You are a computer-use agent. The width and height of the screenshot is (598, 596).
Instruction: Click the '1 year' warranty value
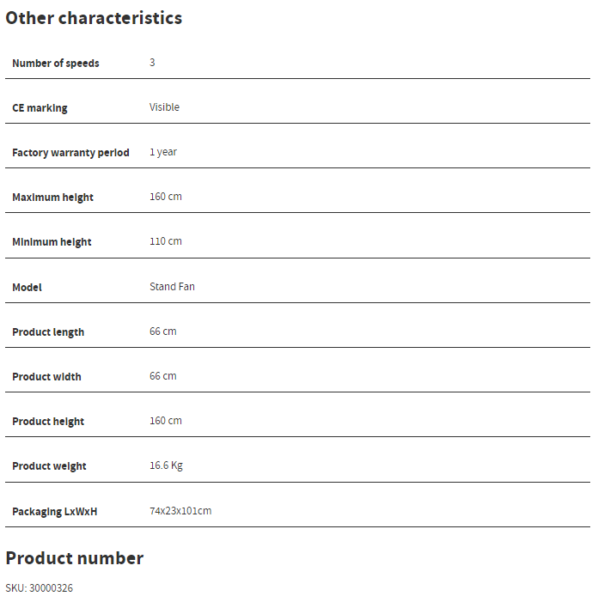pos(163,152)
